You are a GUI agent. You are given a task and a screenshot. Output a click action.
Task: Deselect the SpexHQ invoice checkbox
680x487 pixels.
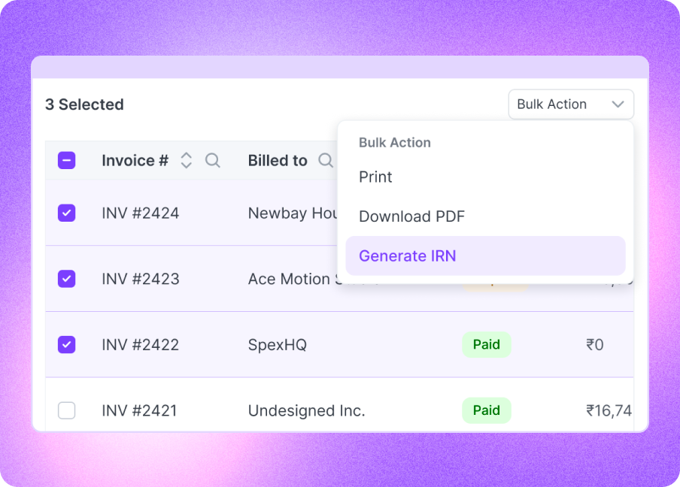tap(66, 344)
